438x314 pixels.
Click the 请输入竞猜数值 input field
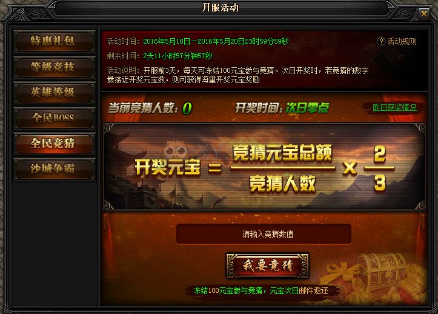click(x=264, y=234)
